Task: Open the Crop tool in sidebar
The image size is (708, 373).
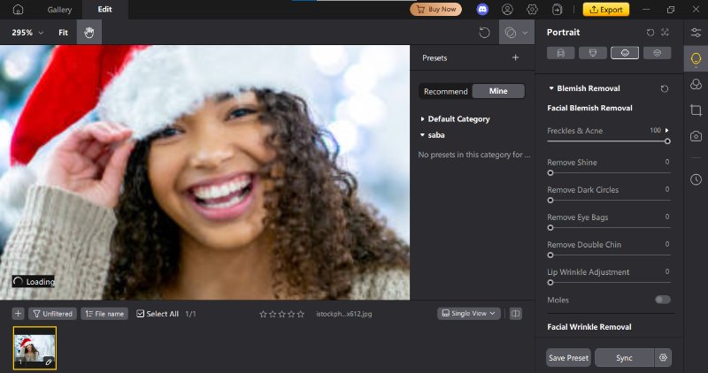Action: click(696, 110)
